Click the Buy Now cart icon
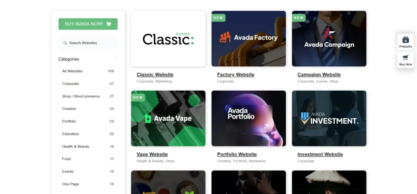Viewport: 417px width, 194px height. 405,57
